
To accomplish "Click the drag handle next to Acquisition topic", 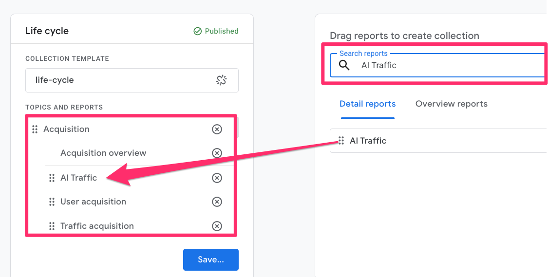I will 35,129.
